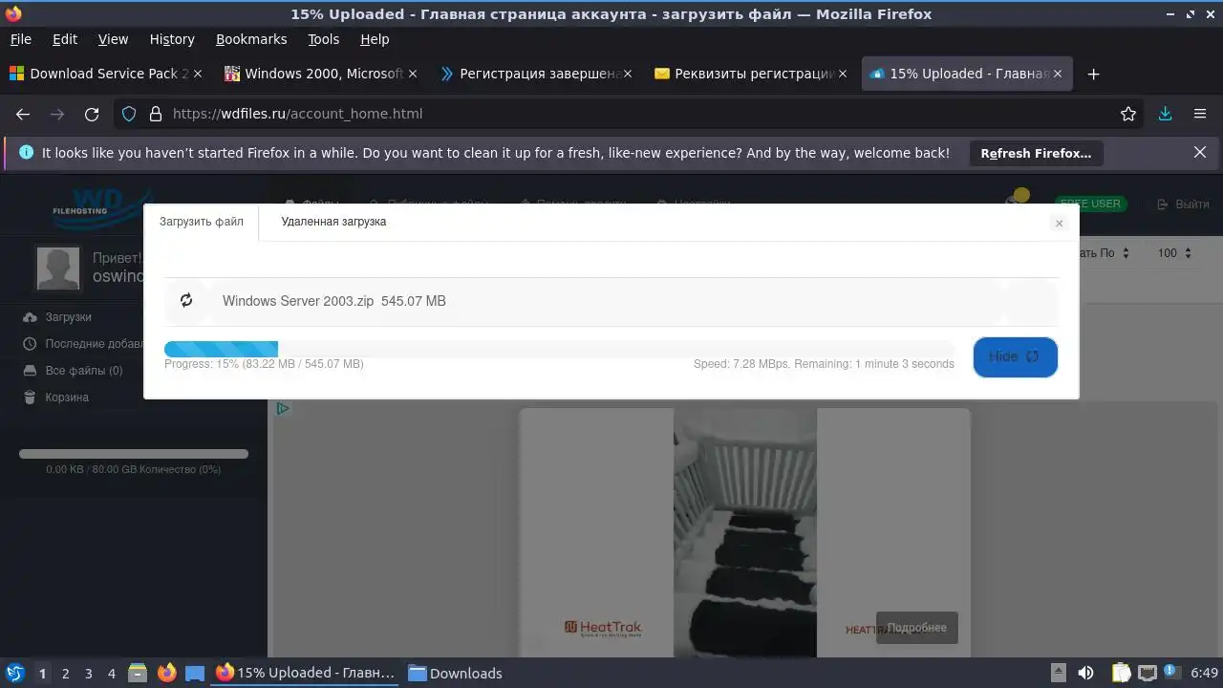Open the volume control in the system tray

pos(1085,673)
